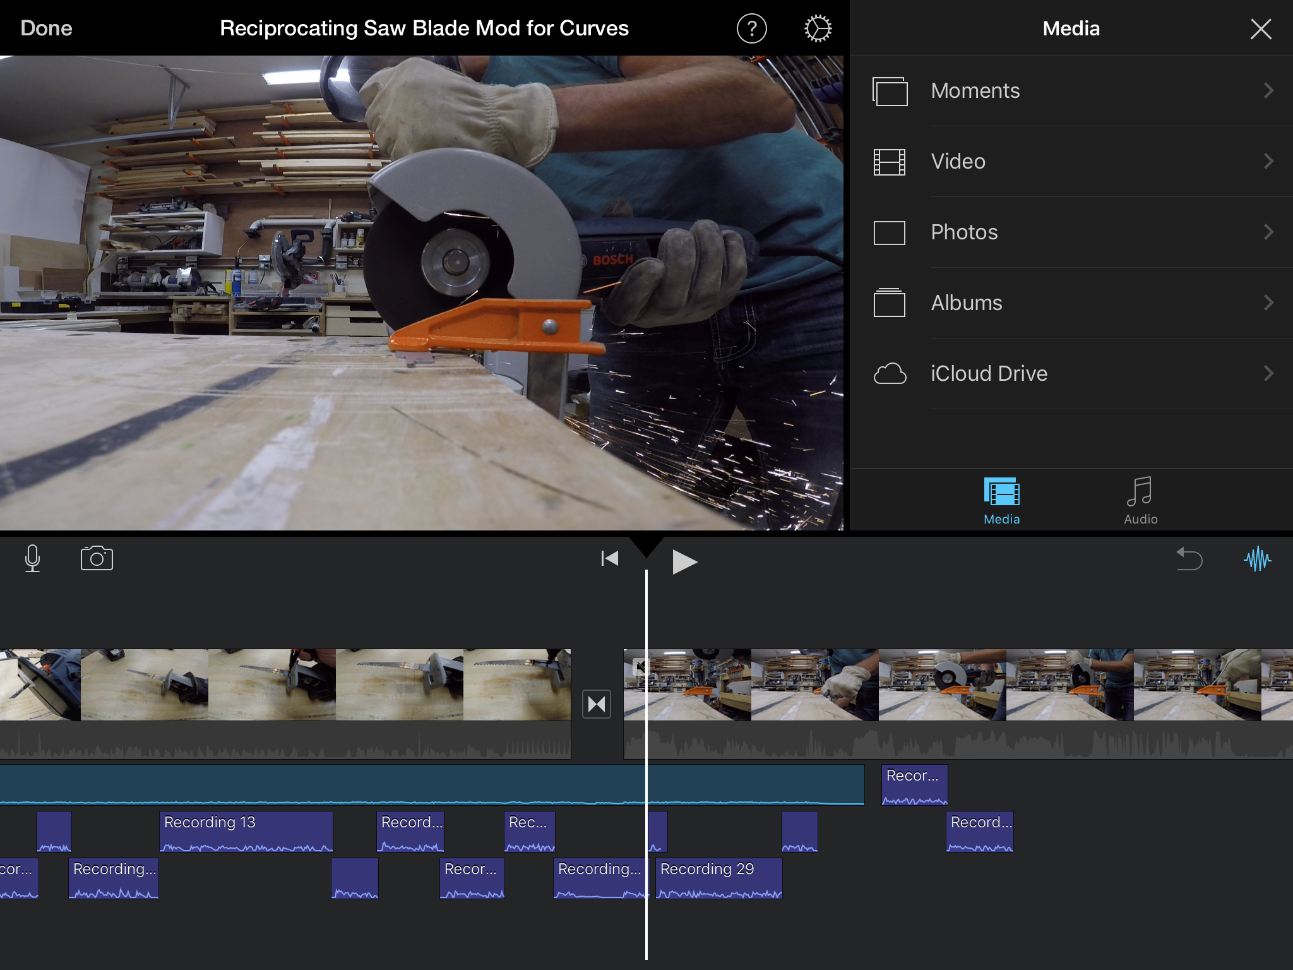Expand the Moments chevron
This screenshot has width=1293, height=970.
[1268, 91]
